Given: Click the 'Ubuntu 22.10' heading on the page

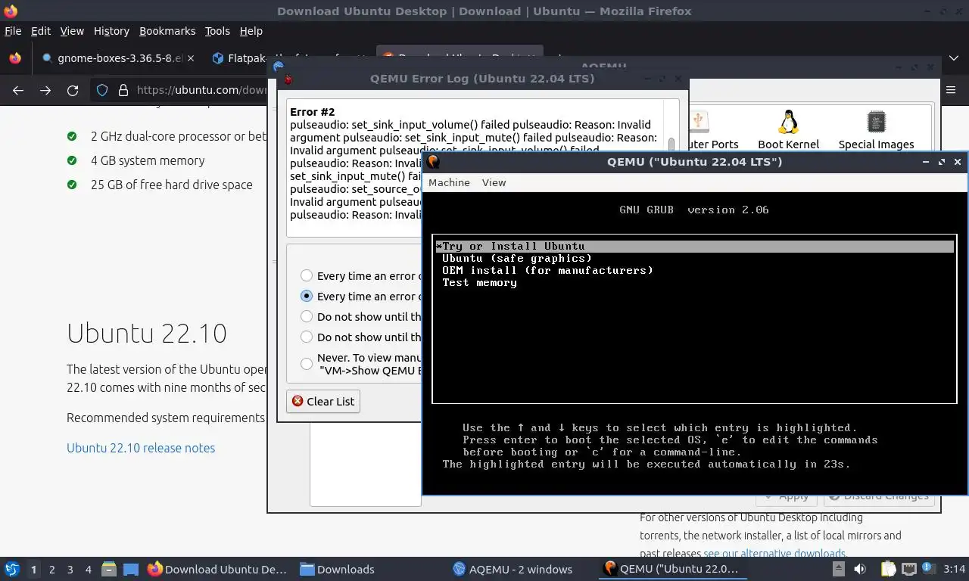Looking at the screenshot, I should (147, 333).
